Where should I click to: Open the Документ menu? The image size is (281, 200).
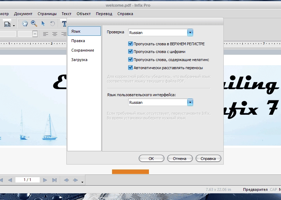coord(23,14)
